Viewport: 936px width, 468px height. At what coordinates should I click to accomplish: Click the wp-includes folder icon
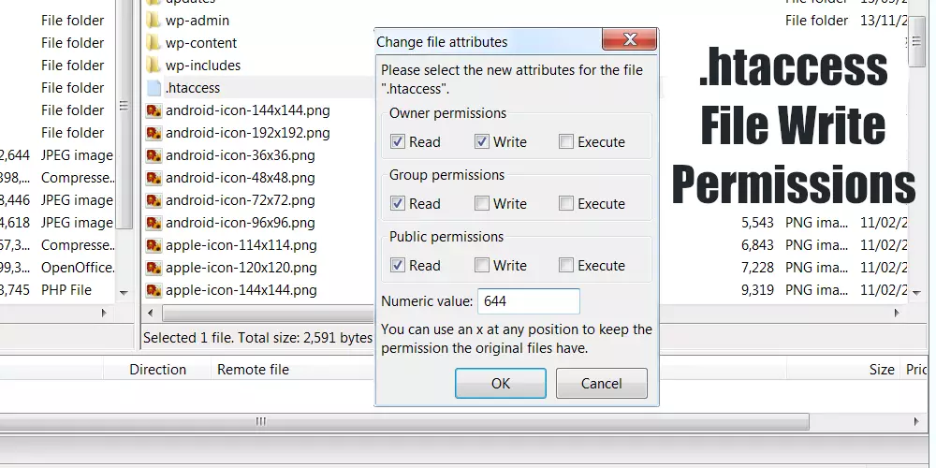[x=154, y=66]
